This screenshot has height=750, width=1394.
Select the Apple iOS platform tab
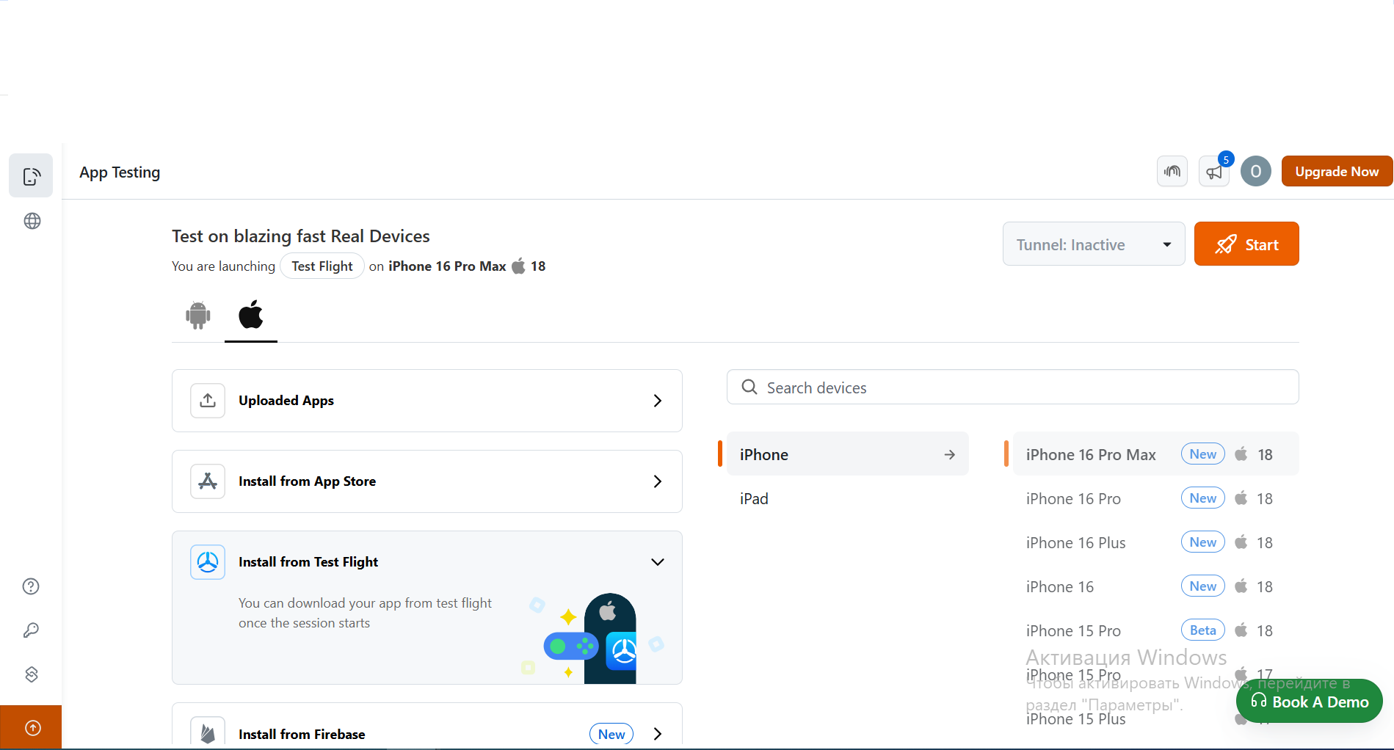[251, 316]
